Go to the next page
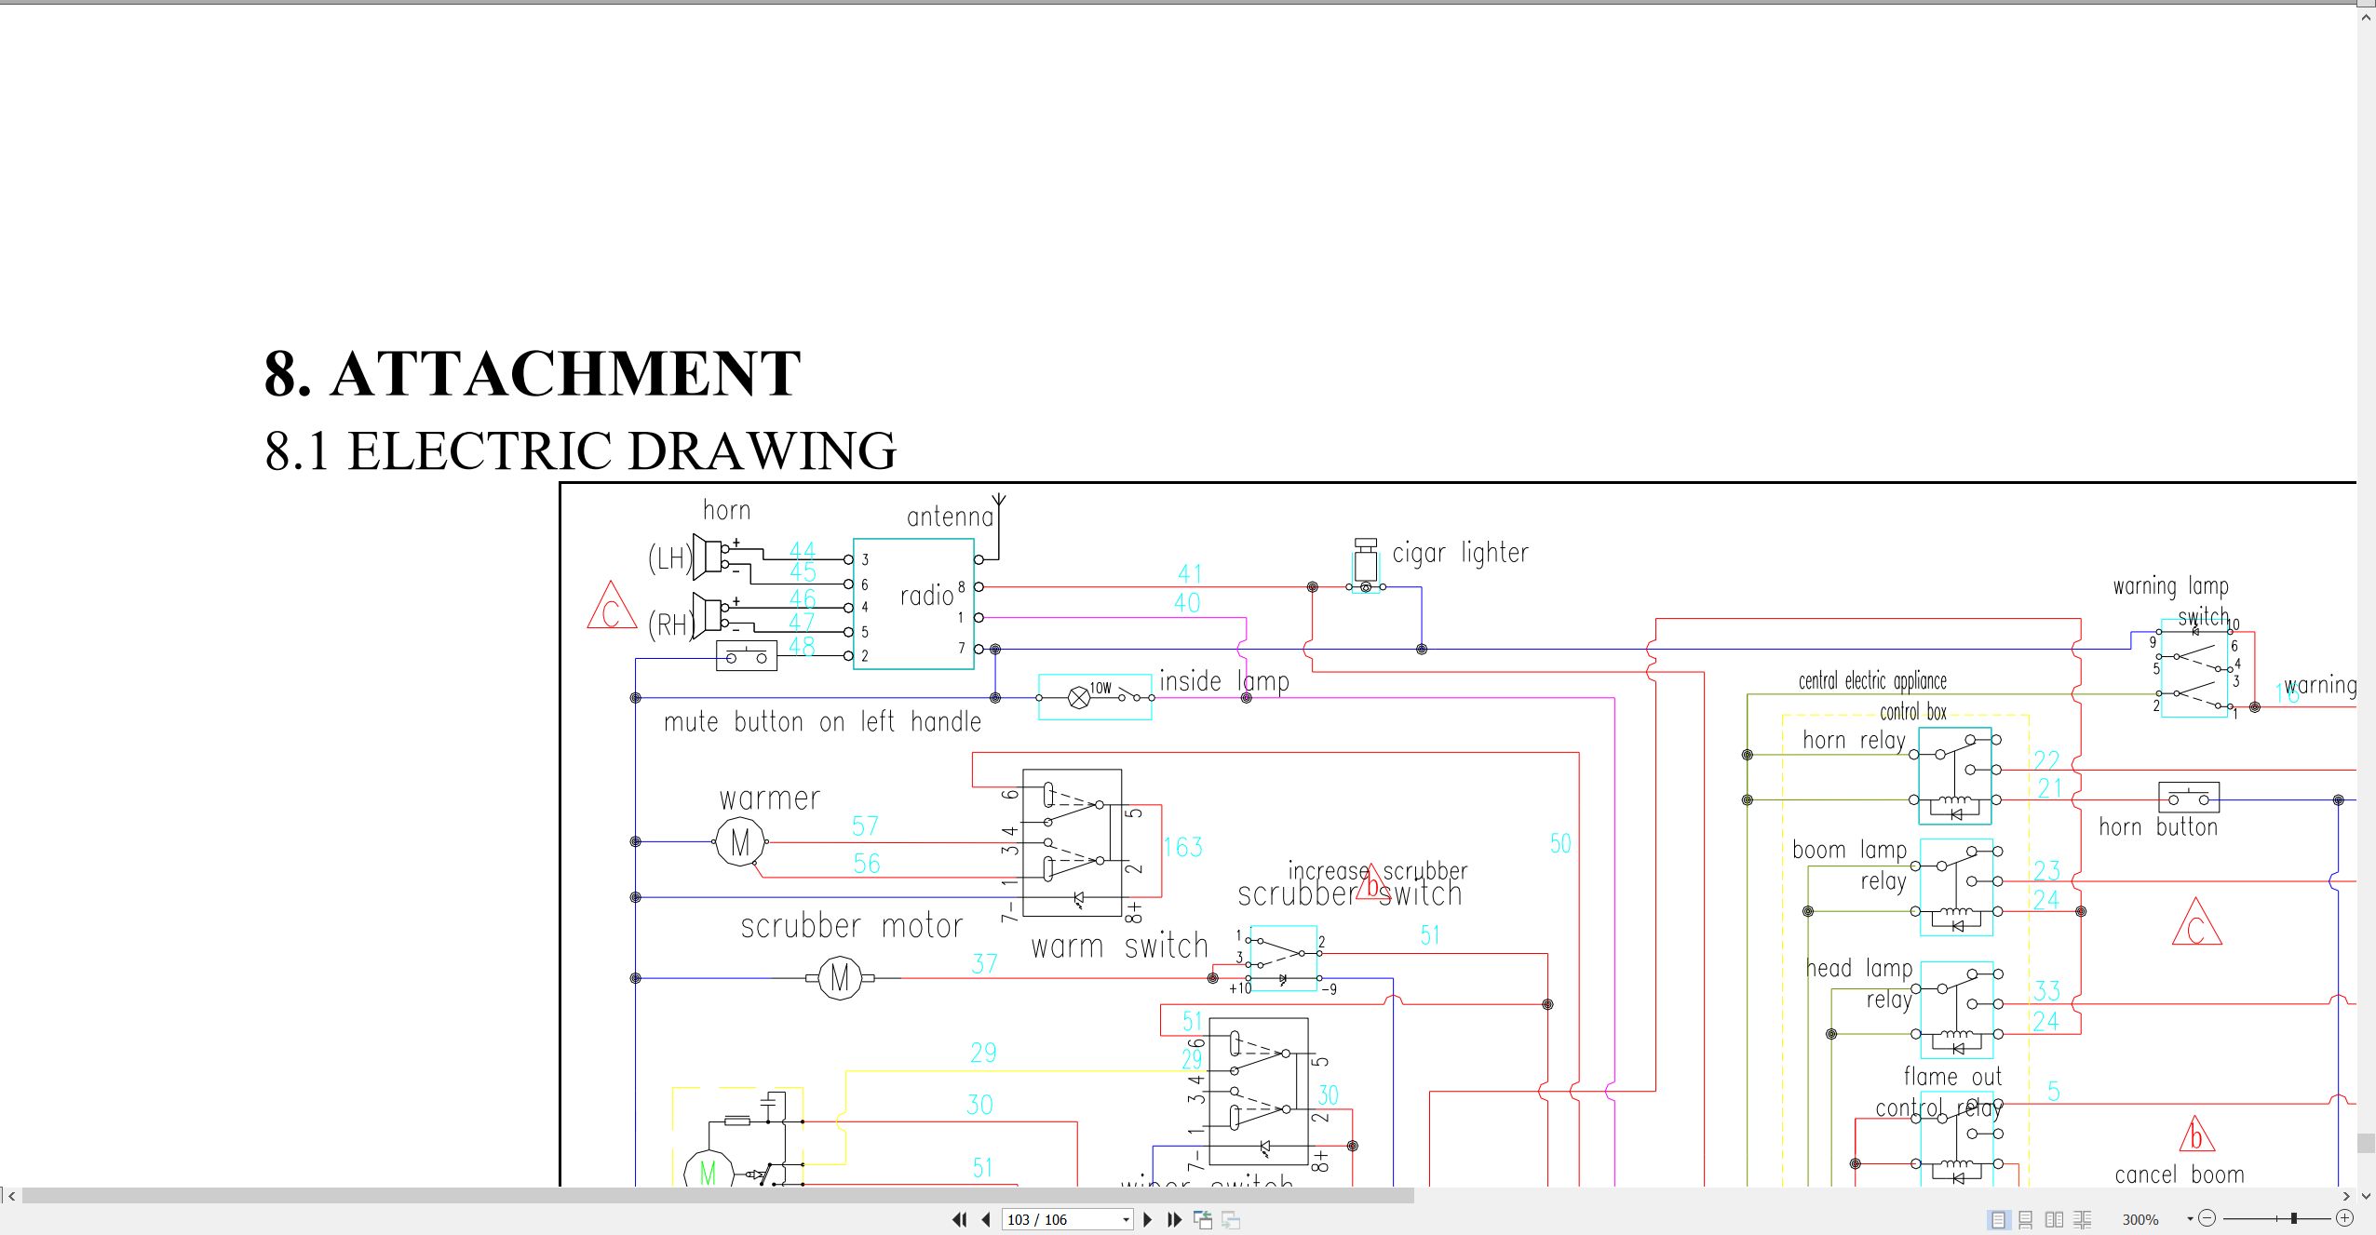This screenshot has width=2376, height=1235. [x=1147, y=1219]
